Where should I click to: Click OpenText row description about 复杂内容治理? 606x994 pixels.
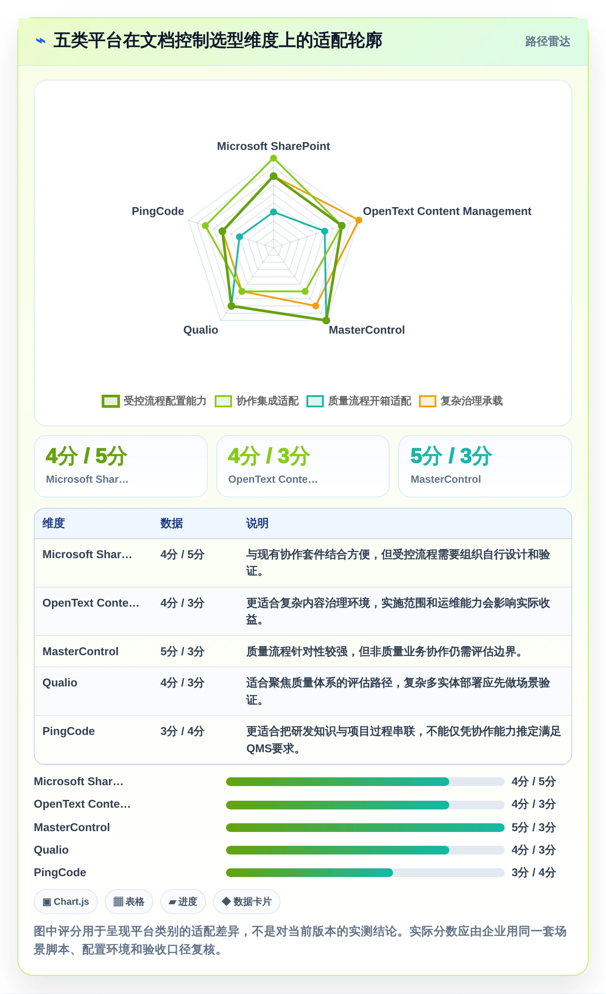398,611
